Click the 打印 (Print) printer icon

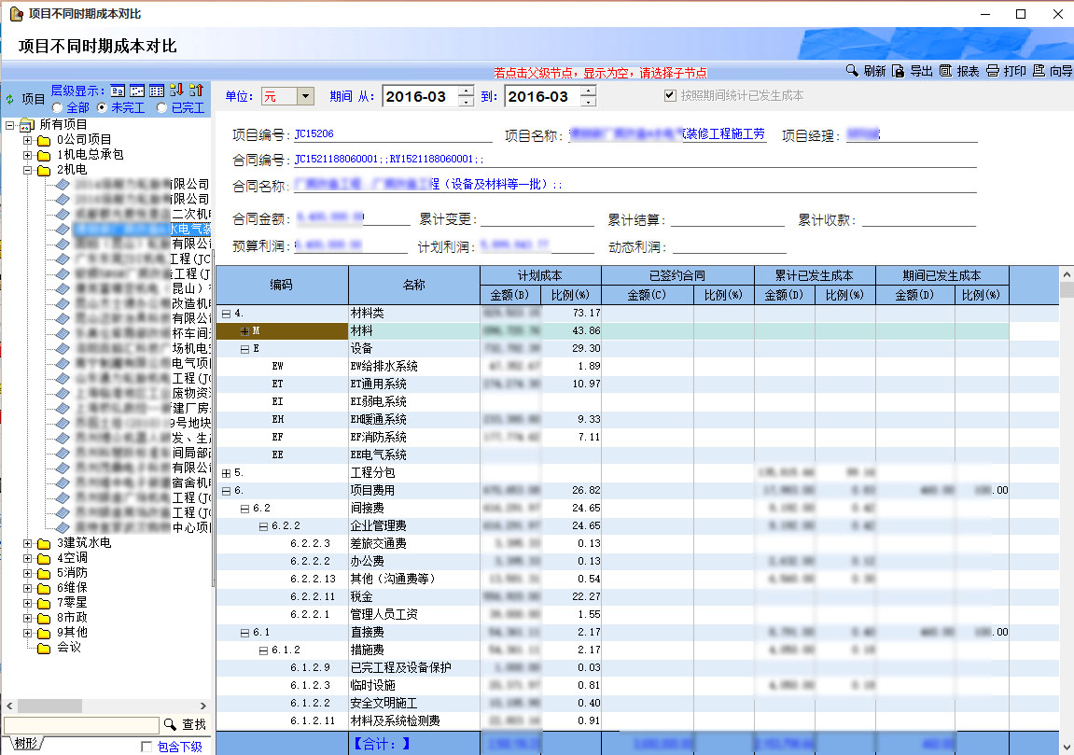tap(993, 71)
